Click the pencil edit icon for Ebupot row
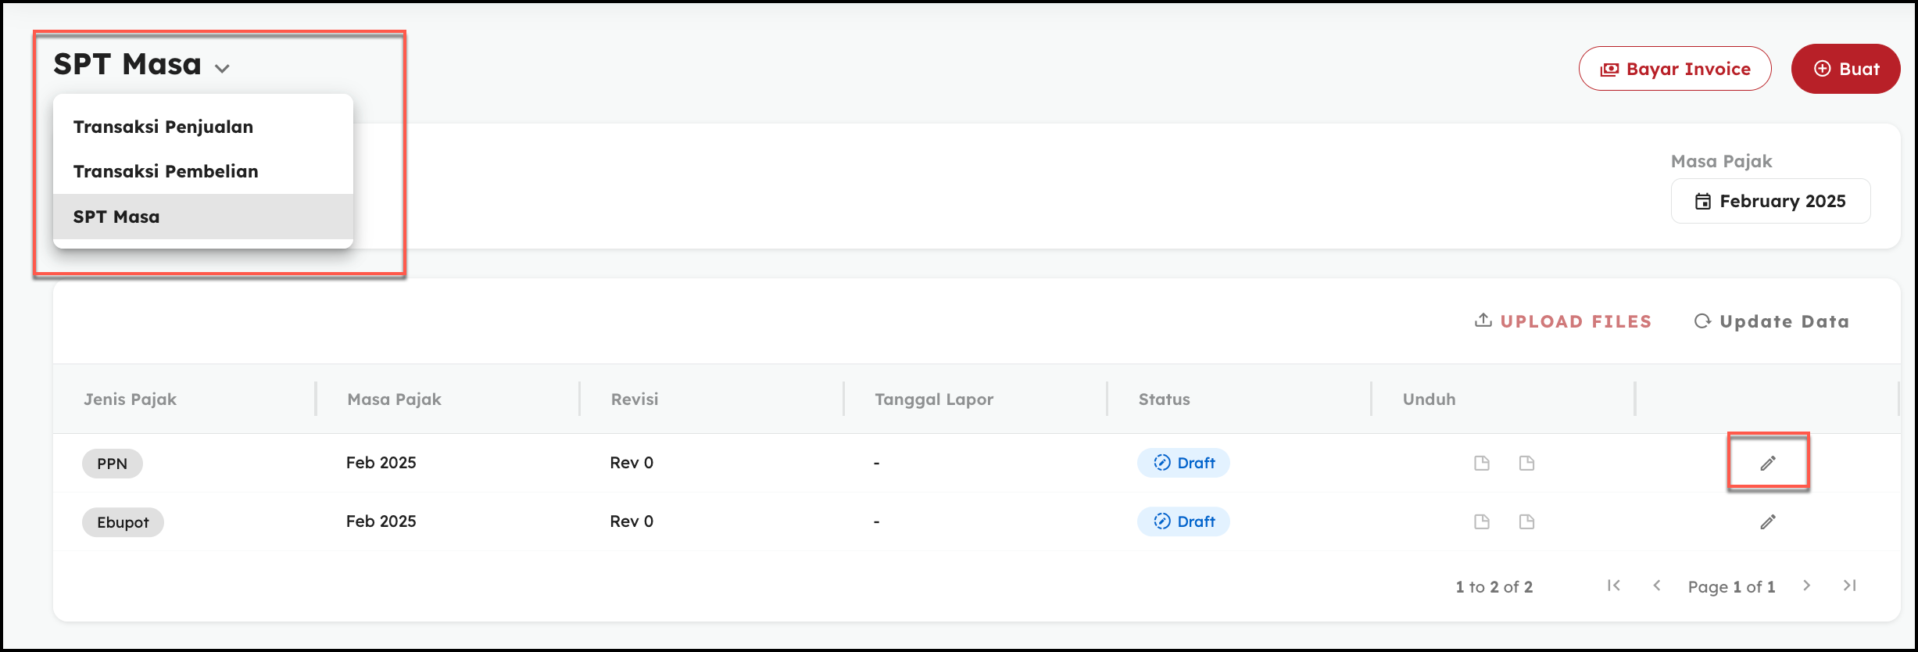Screen dimensions: 1918x652 pyautogui.click(x=1767, y=521)
